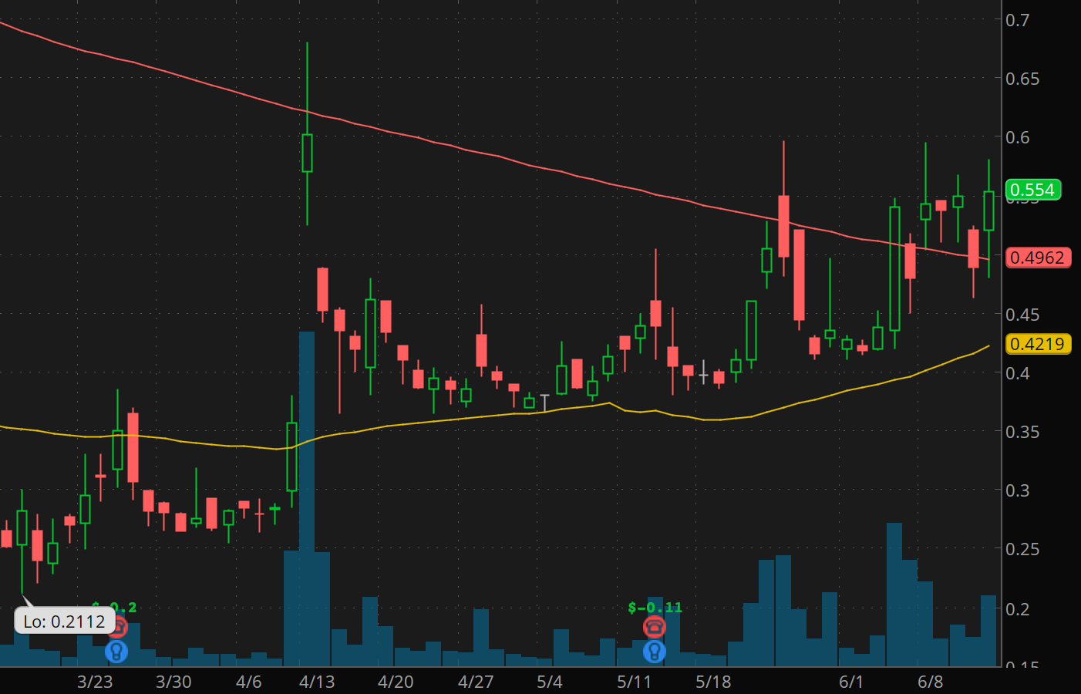Click the yellow 0.4219 moving average label
The width and height of the screenshot is (1081, 694).
click(x=1037, y=344)
